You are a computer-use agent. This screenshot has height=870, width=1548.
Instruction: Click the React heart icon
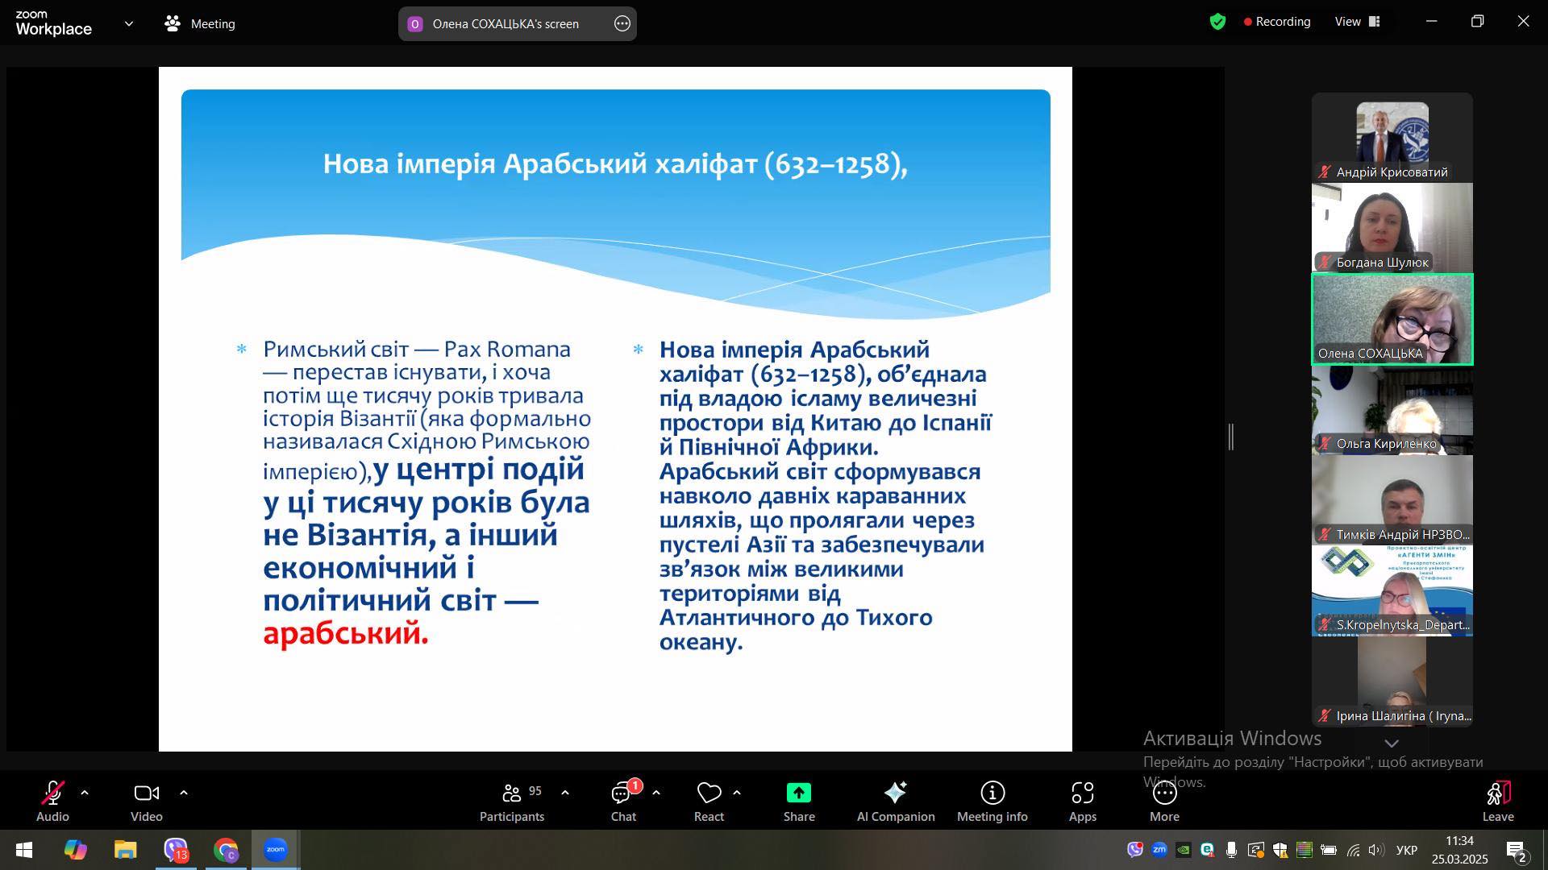(x=709, y=793)
